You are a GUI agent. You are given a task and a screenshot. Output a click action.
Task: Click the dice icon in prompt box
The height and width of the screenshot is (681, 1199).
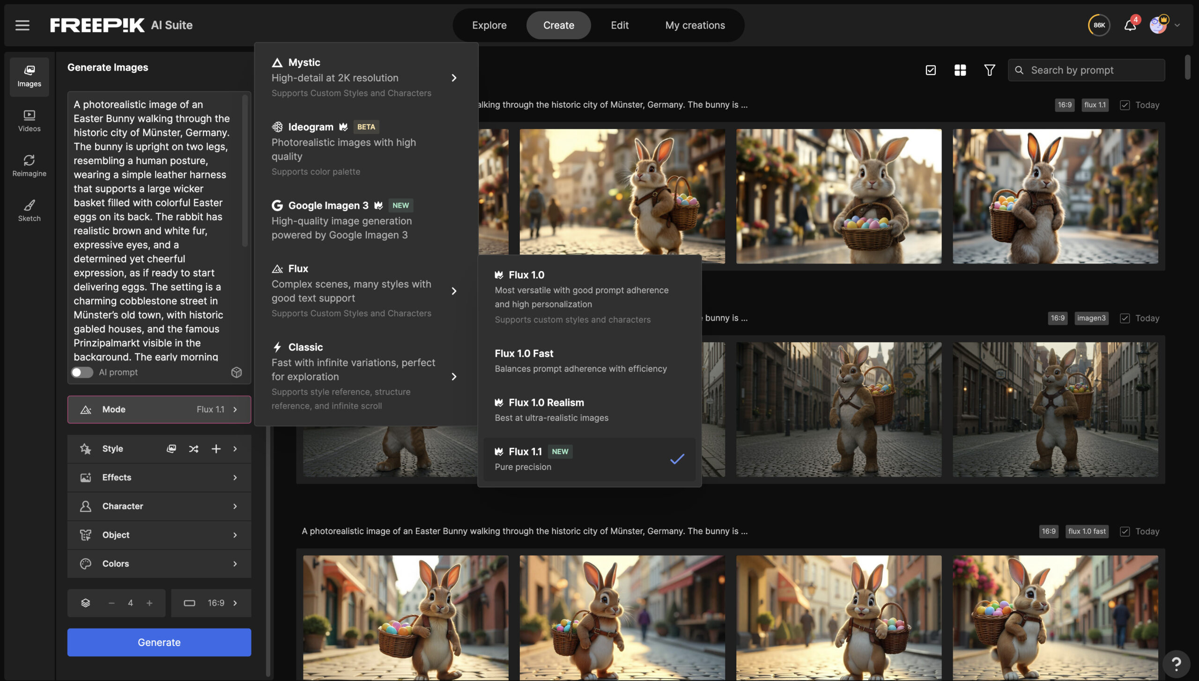[237, 372]
